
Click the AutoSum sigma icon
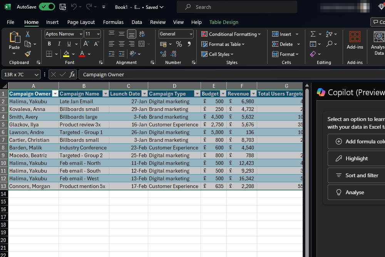[x=313, y=34]
